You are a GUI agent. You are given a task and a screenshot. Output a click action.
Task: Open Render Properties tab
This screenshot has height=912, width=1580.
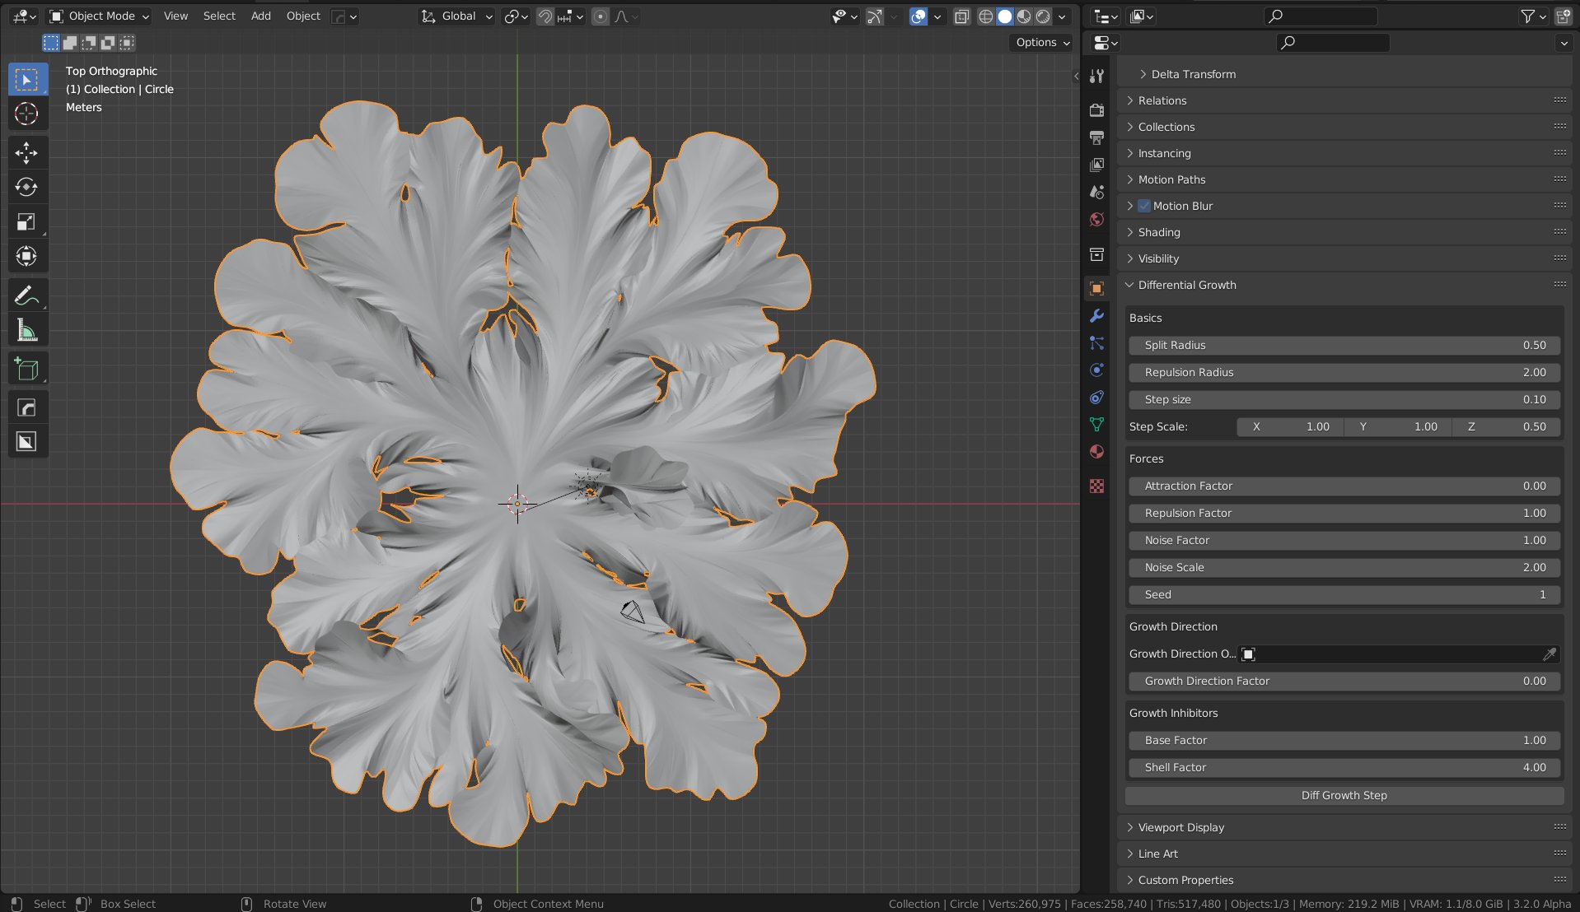[1096, 110]
